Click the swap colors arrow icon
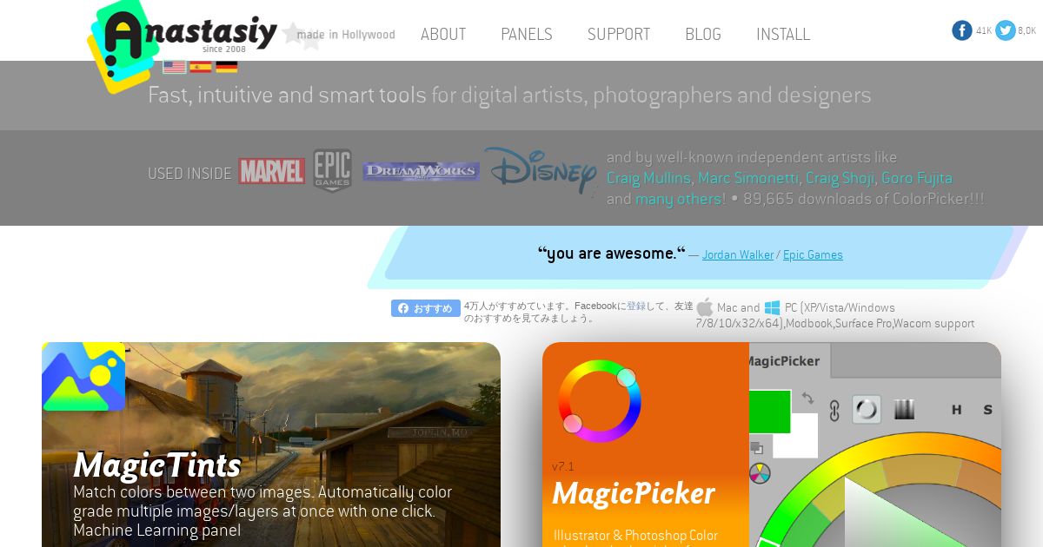Image resolution: width=1043 pixels, height=547 pixels. [807, 398]
